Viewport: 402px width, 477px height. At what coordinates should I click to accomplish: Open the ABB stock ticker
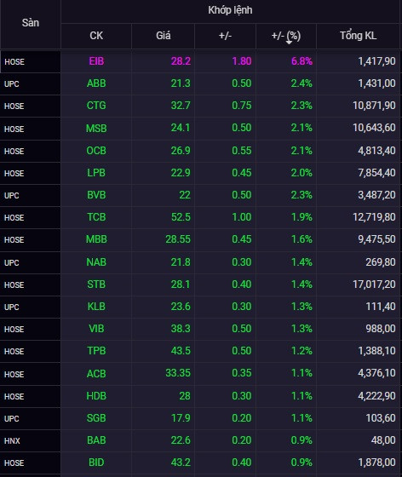coord(96,83)
